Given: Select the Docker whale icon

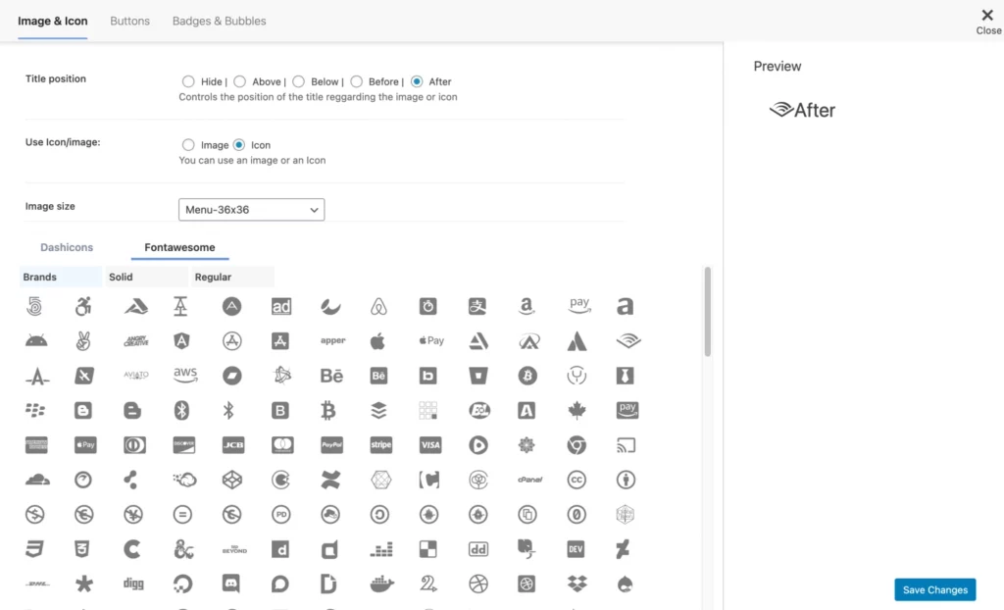Looking at the screenshot, I should (x=379, y=583).
